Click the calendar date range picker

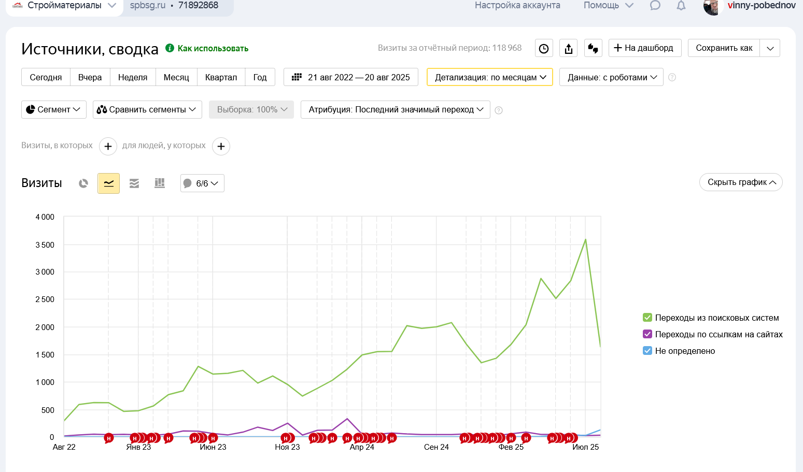[x=351, y=77]
